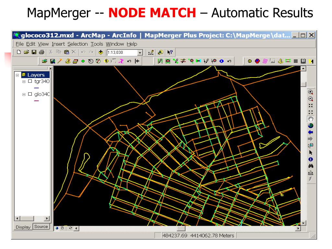
Task: Click the 484237.69 4414062.78 Meters coordinates
Action: (198, 235)
